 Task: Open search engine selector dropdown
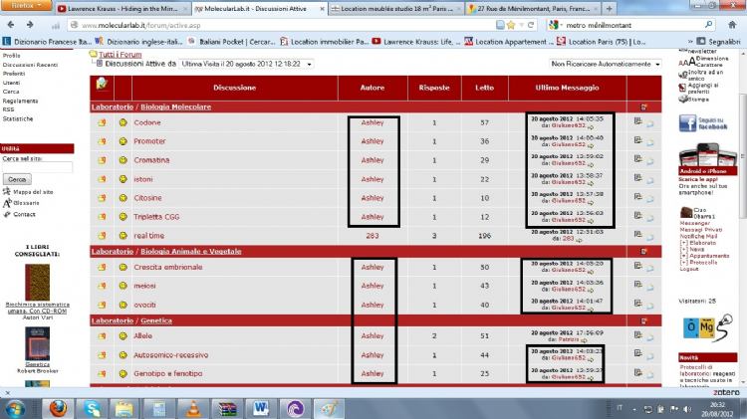pos(556,25)
